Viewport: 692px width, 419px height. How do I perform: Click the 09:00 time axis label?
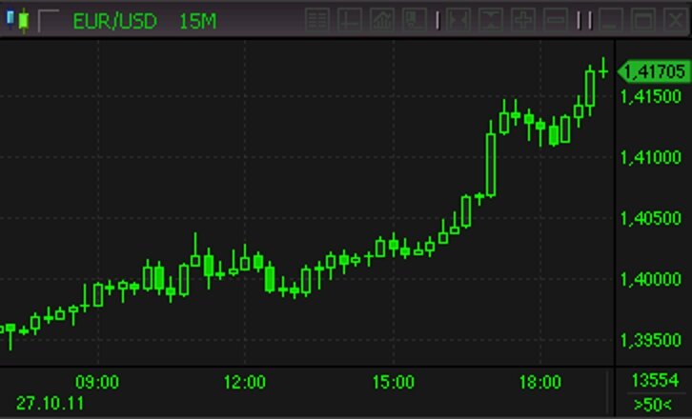point(97,382)
